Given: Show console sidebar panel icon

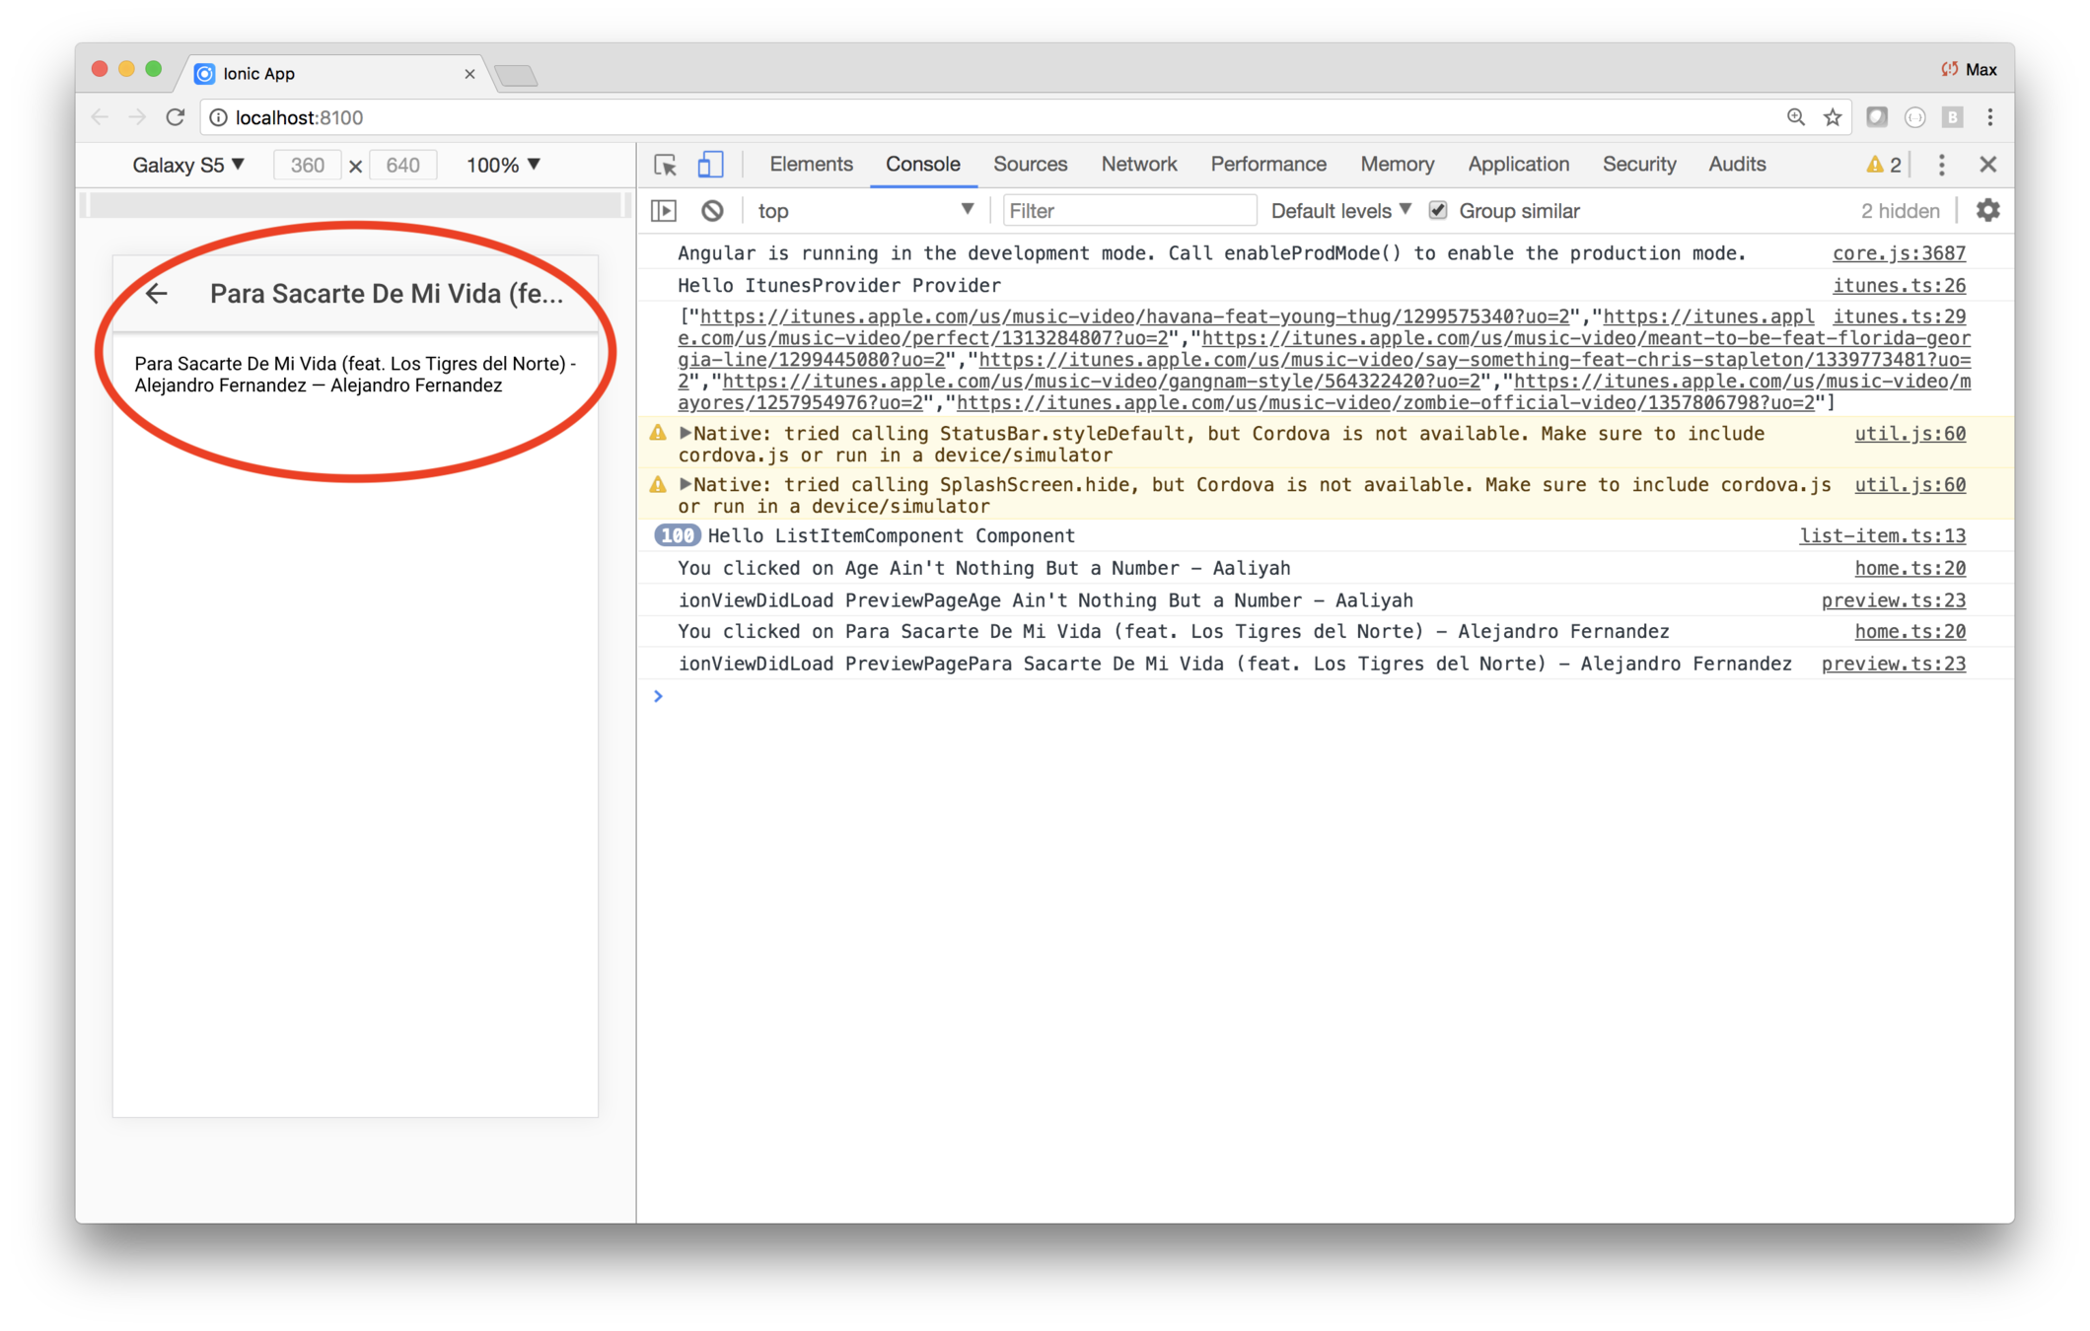Looking at the screenshot, I should tap(665, 211).
